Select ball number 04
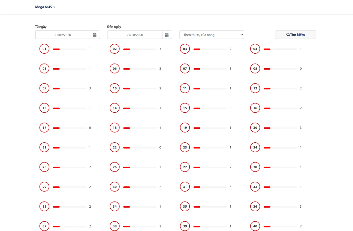Viewport: 353px width, 231px height. point(255,49)
